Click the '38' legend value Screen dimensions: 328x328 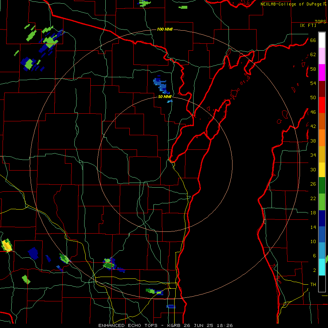[313, 141]
